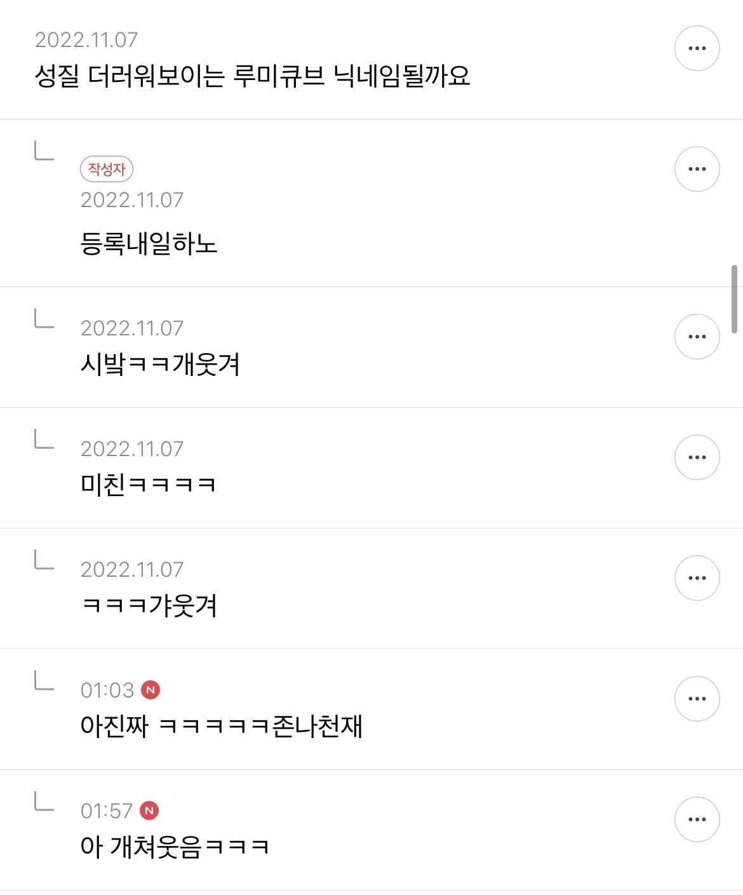
Task: Select the post titled 성질 더러워보이는 루미큐브 닉네임됩까요
Action: pos(252,76)
